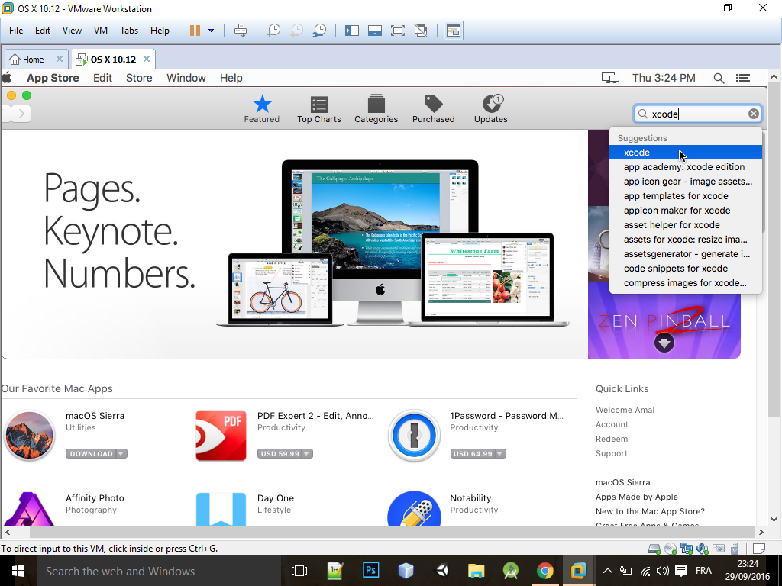Click the VMware Unity mode icon
This screenshot has height=586, width=782.
(421, 31)
